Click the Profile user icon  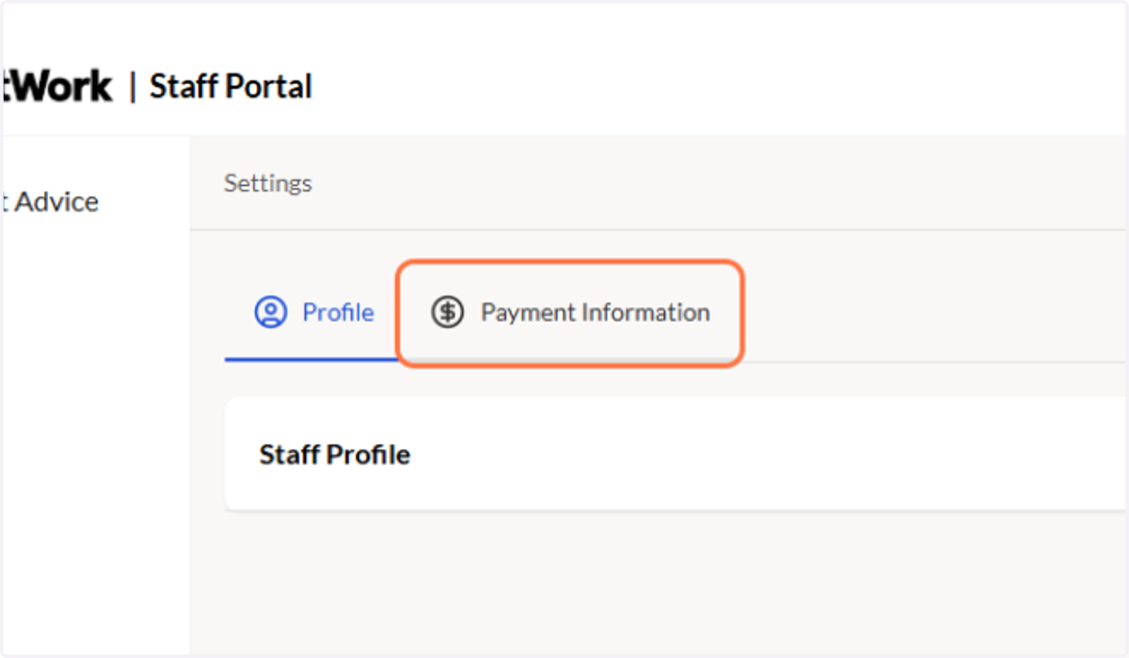pos(271,312)
